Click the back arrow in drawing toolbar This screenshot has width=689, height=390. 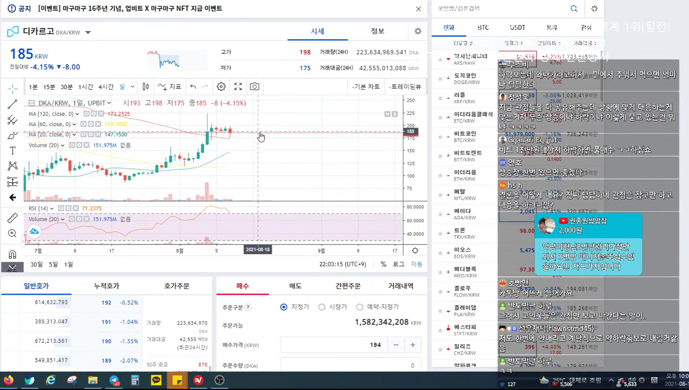click(x=12, y=197)
